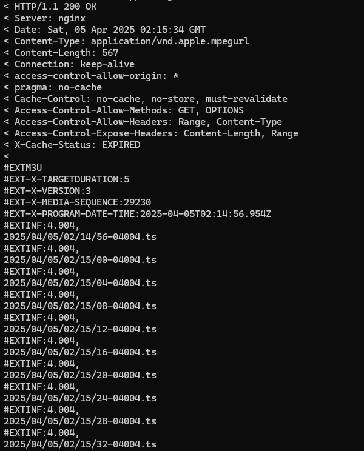Image resolution: width=364 pixels, height=451 pixels.
Task: Click the 15/24-04004.ts segment path
Action: point(80,398)
